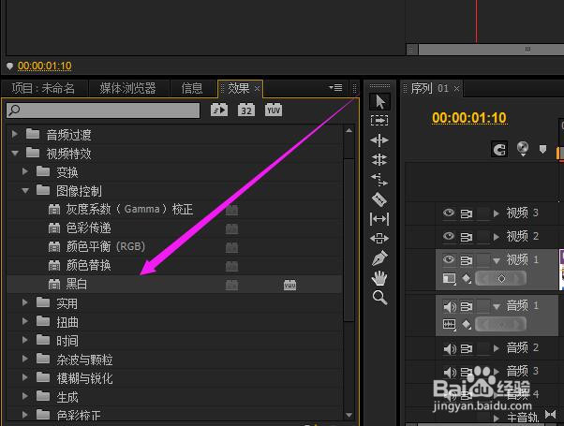Hide the 视频 1 track output

[449, 259]
